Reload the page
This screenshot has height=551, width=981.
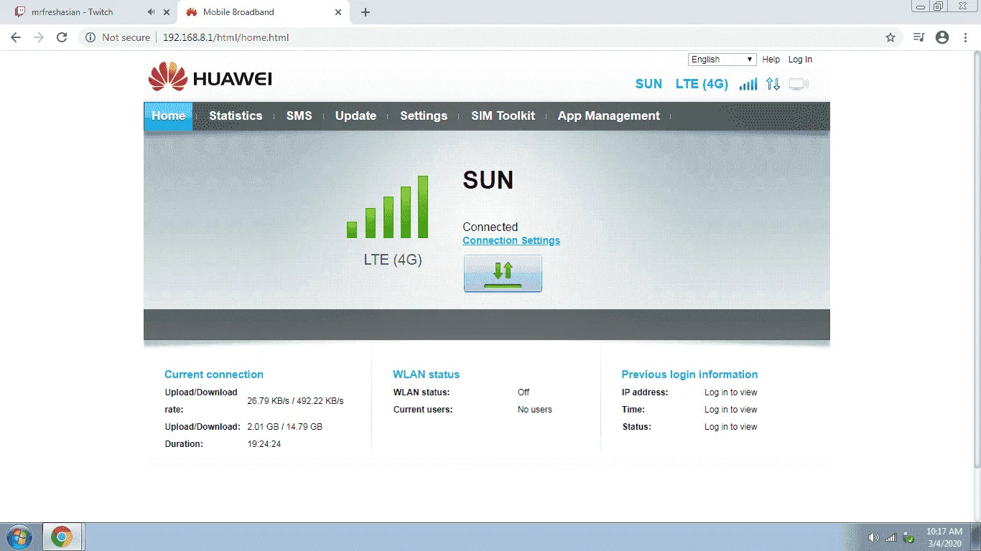click(x=62, y=37)
